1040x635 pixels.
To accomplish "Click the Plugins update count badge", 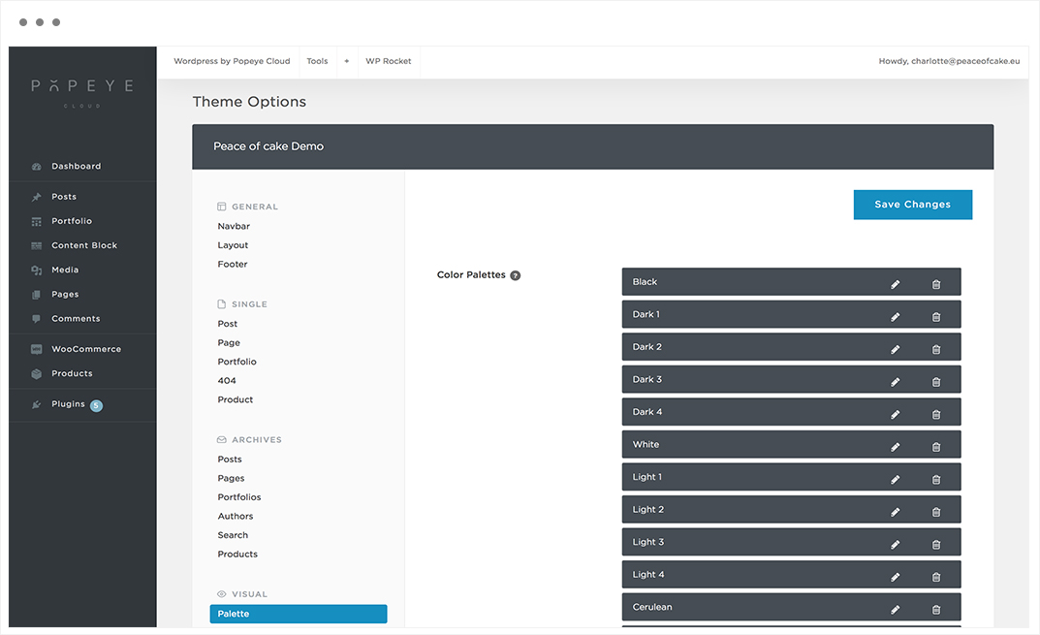I will pyautogui.click(x=96, y=405).
